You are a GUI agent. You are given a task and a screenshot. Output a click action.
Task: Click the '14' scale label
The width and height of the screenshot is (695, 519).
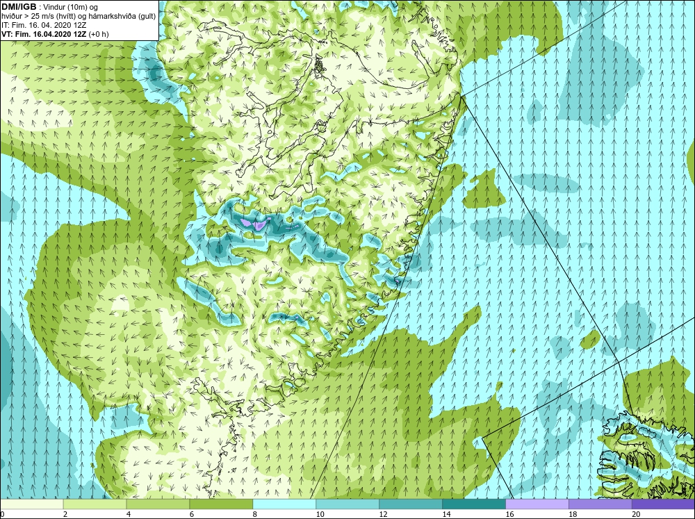pos(446,514)
